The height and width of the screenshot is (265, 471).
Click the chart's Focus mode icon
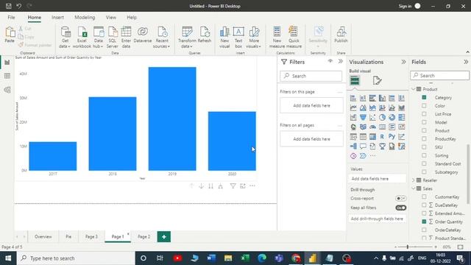[243, 186]
